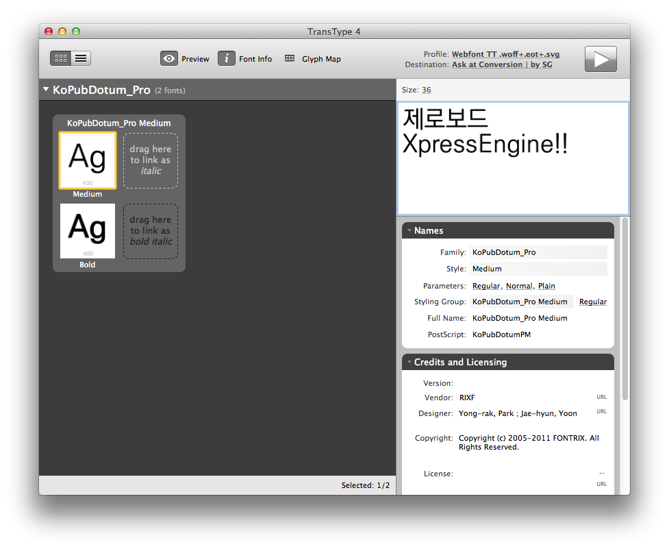669x549 pixels.
Task: Start conversion with the play arrow button
Action: 601,59
